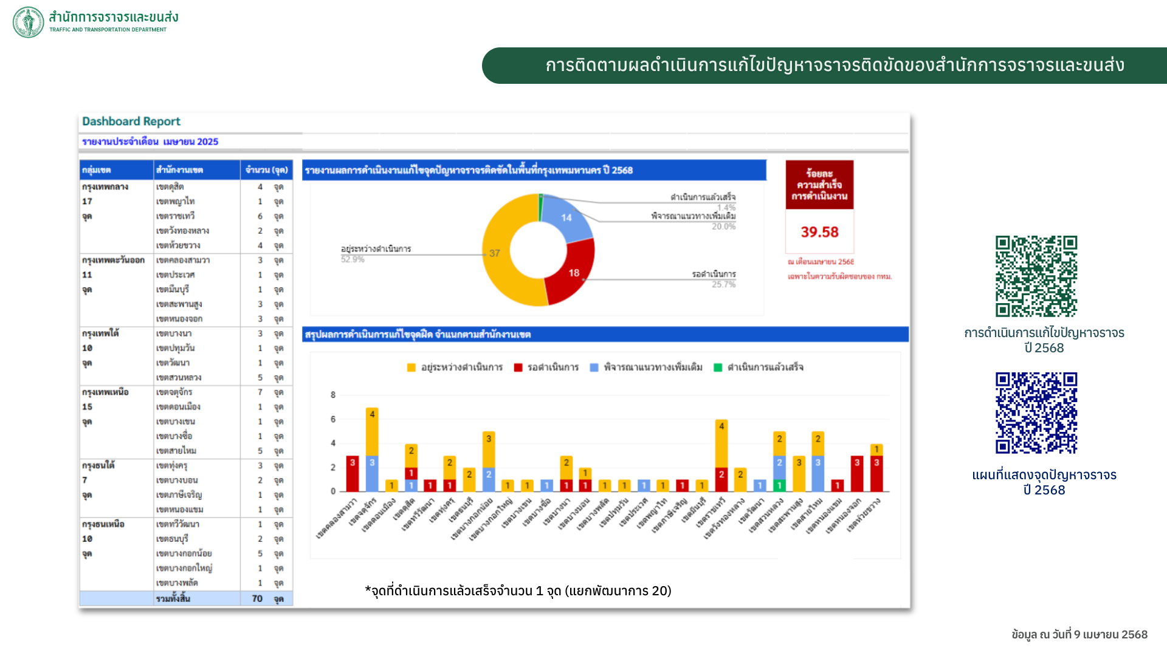The image size is (1167, 656).
Task: Click the 'จำนวน (จุด)' column header
Action: pyautogui.click(x=267, y=170)
